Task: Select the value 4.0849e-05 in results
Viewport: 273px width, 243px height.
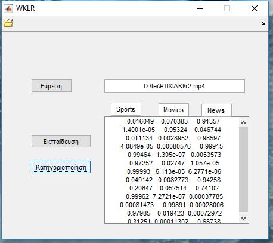Action: click(x=137, y=146)
